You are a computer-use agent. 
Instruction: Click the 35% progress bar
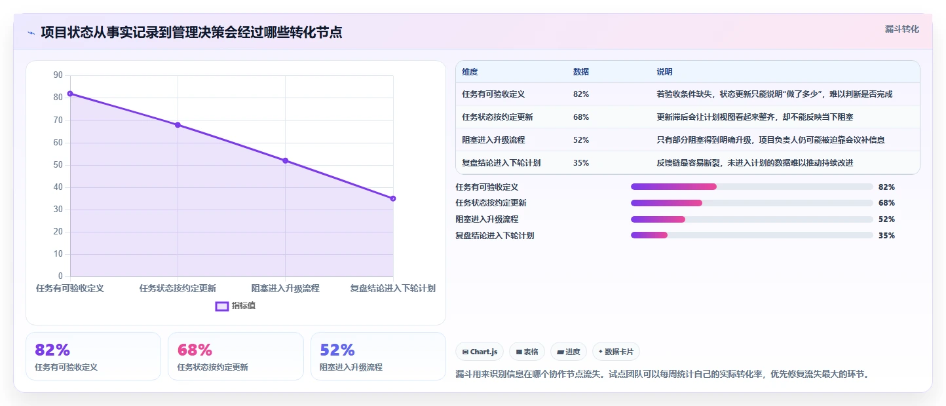coord(751,235)
